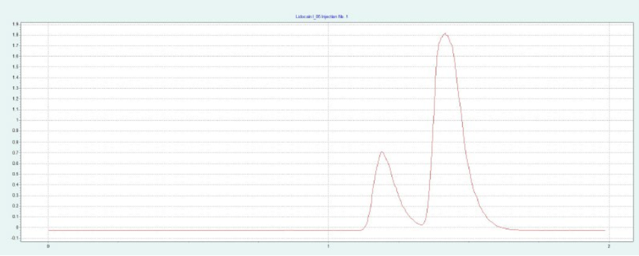This screenshot has width=639, height=256.
Task: Select the x-axis label 2
Action: (x=609, y=246)
